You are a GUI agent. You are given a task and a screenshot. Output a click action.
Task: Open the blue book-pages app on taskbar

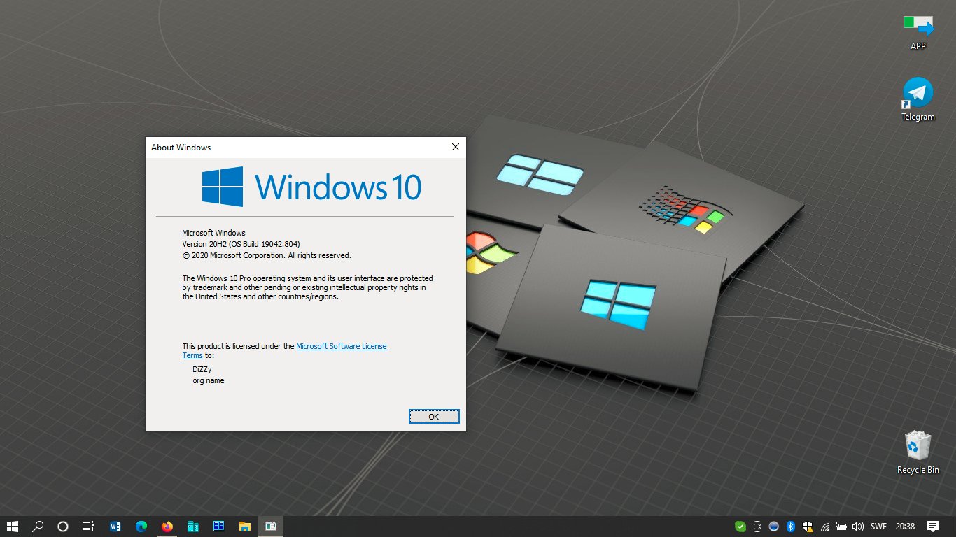click(x=218, y=527)
